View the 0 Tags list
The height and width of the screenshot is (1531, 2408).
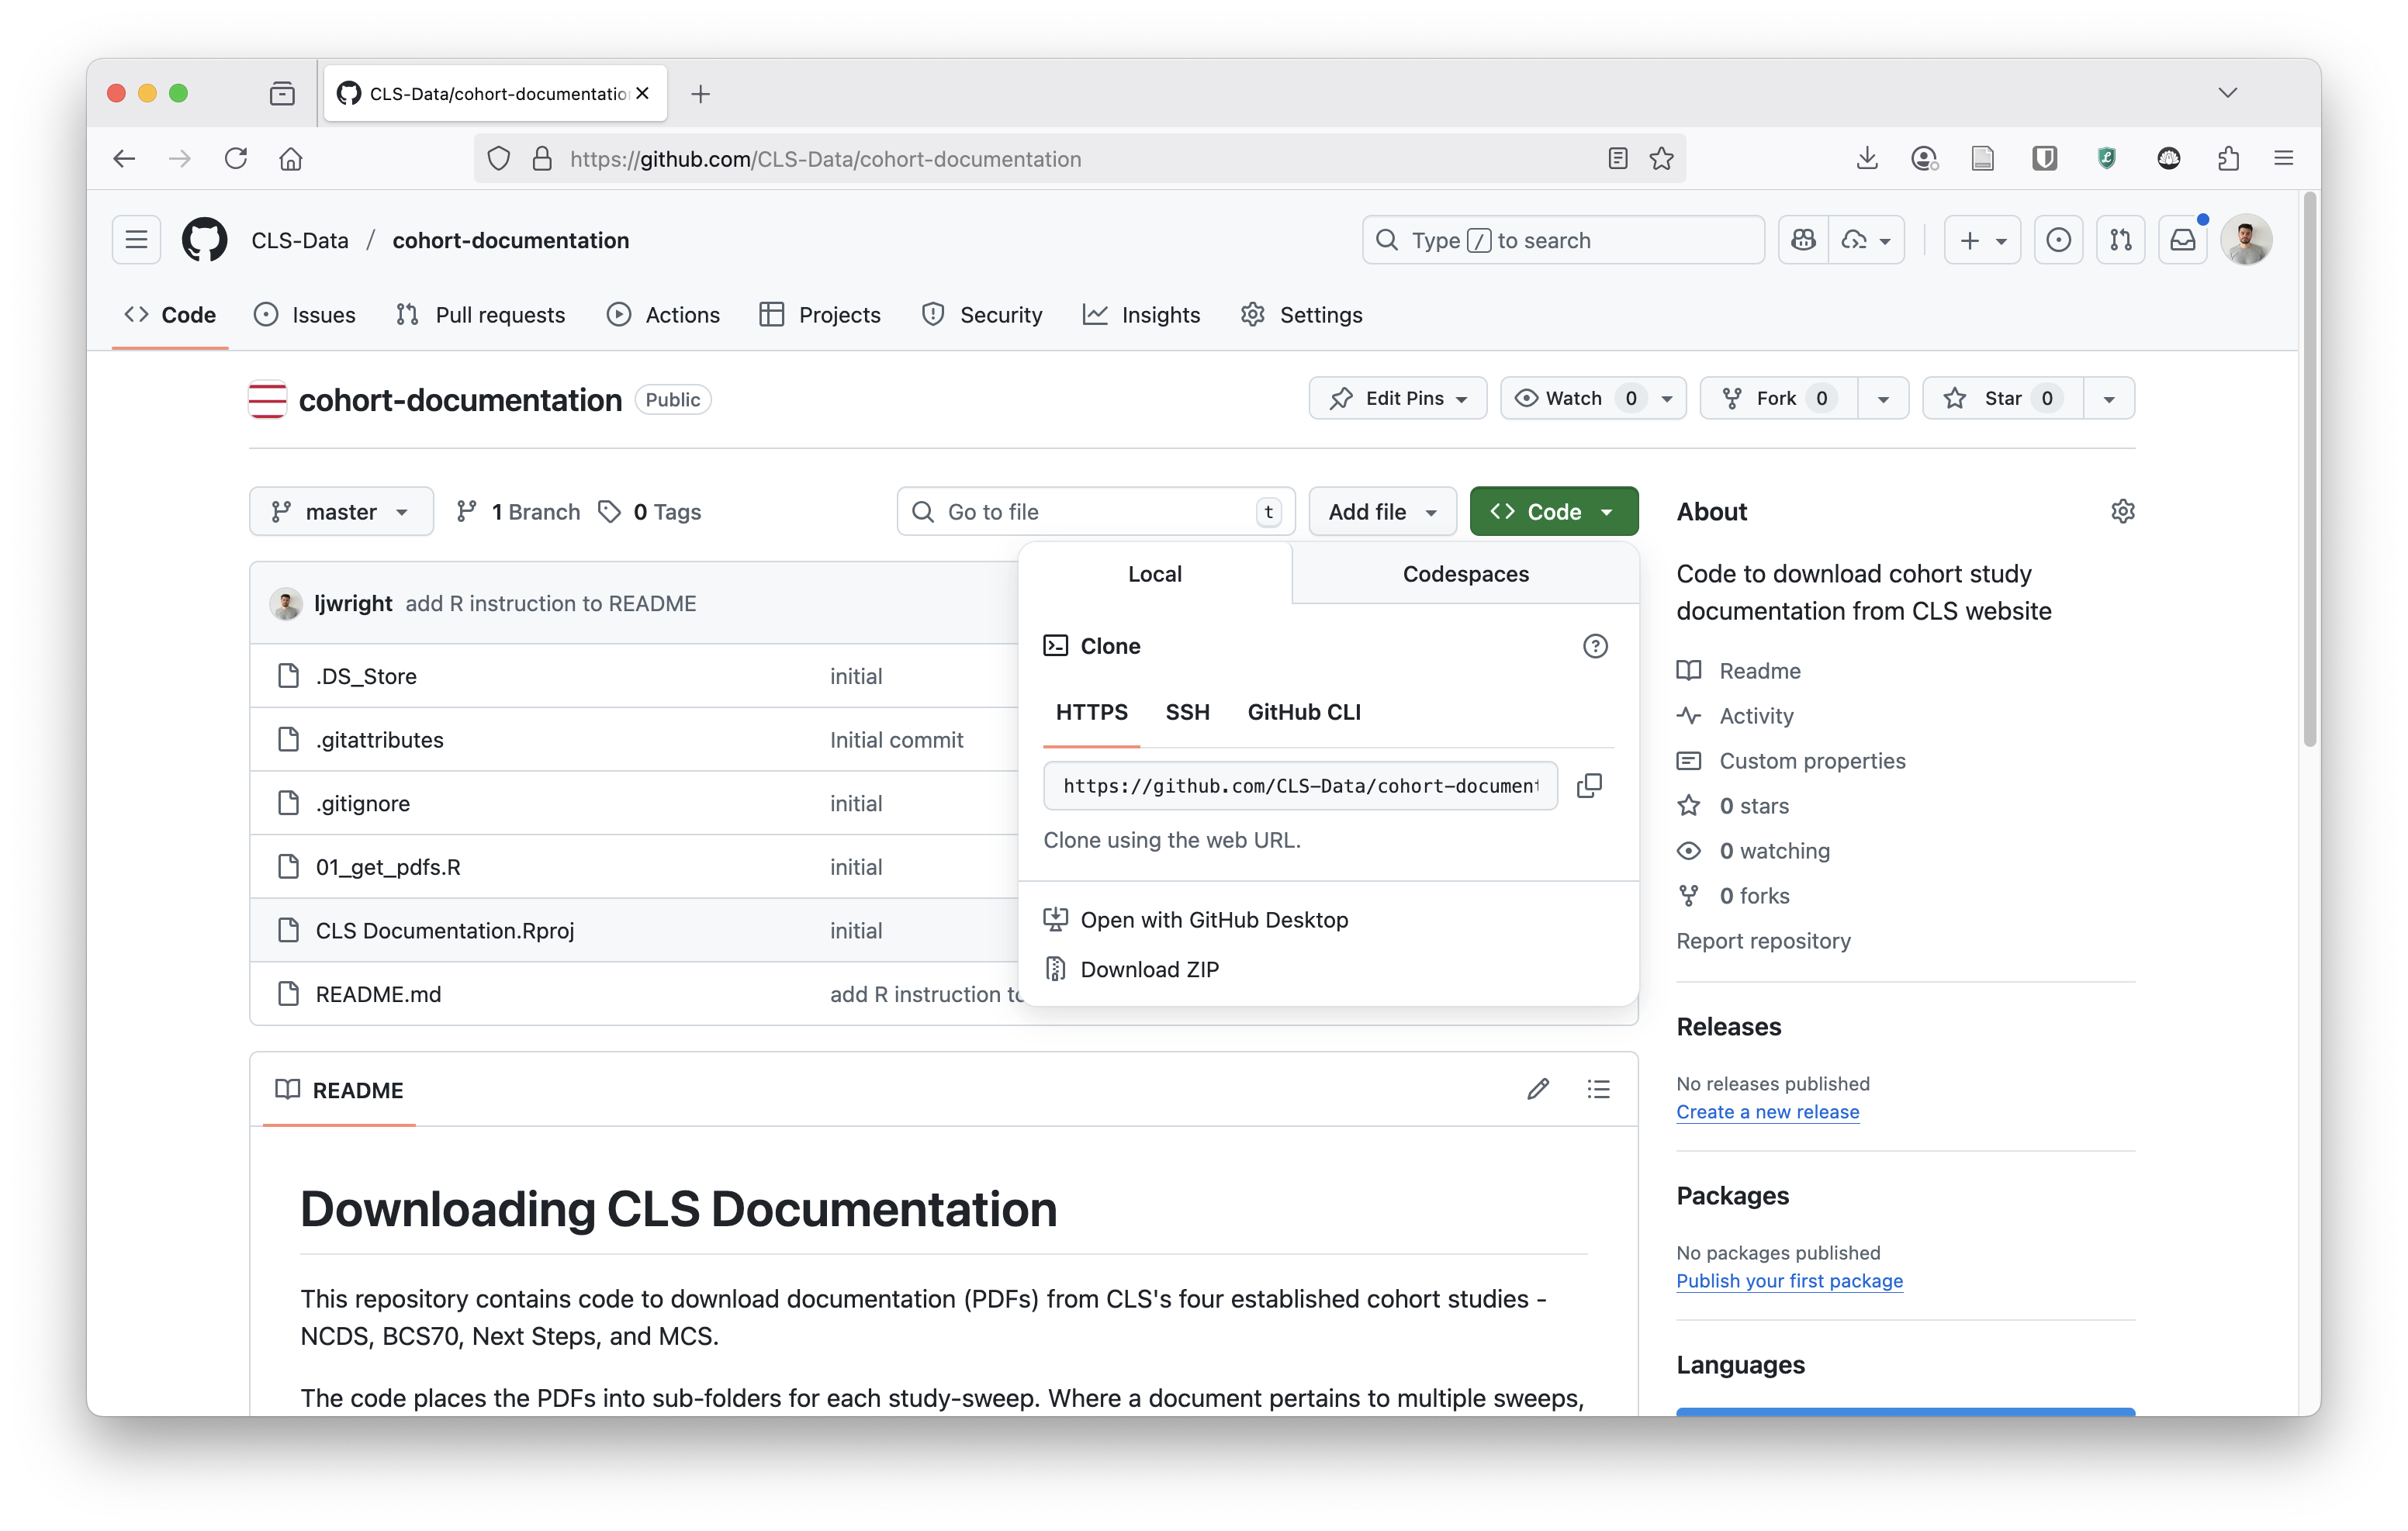click(650, 511)
